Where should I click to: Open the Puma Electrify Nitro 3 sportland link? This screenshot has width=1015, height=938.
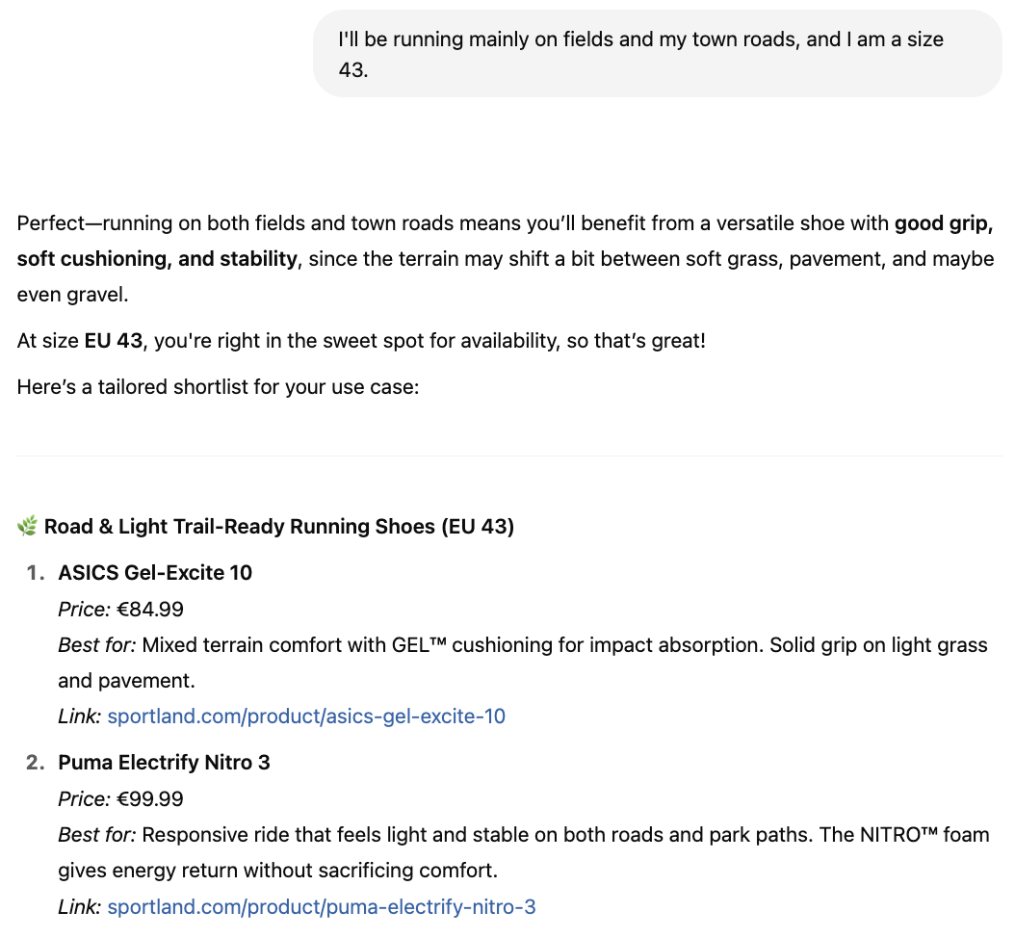pyautogui.click(x=322, y=906)
